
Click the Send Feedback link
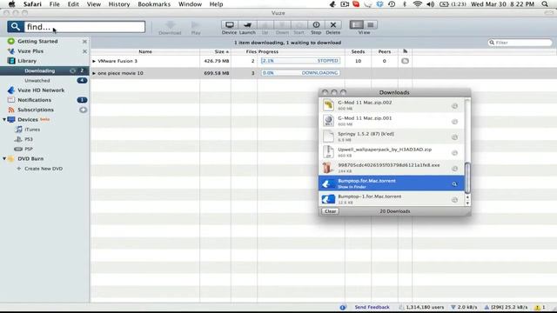point(372,307)
